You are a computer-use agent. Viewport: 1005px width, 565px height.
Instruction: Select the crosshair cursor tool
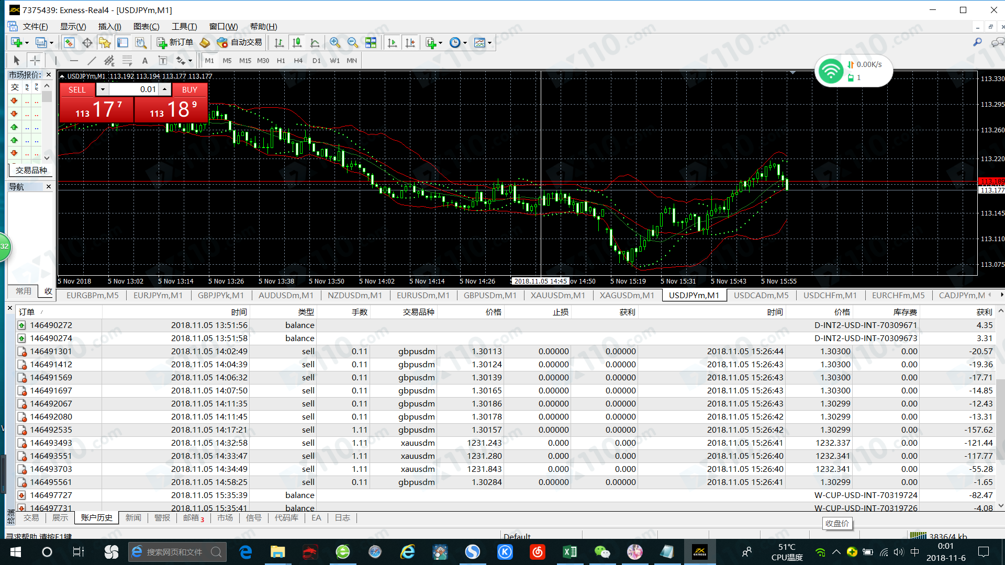pos(35,61)
